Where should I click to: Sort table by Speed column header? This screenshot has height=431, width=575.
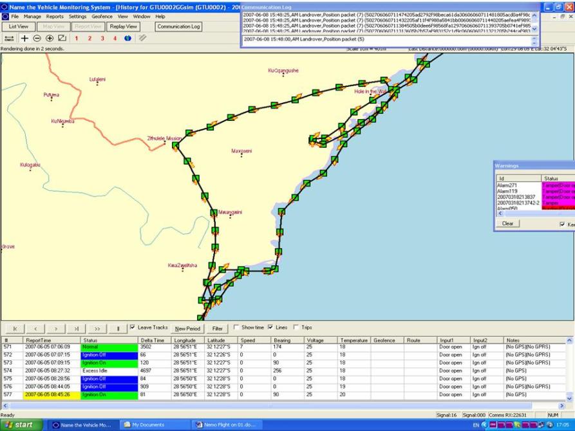[254, 340]
